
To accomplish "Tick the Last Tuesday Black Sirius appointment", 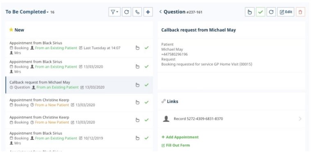I will (x=146, y=48).
